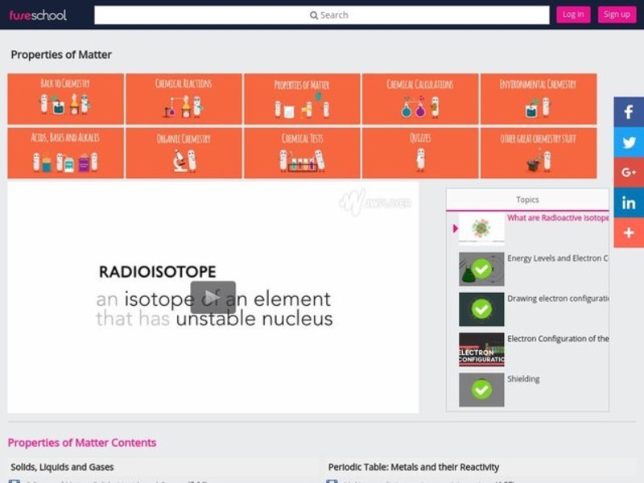Screen dimensions: 644x483
Task: Open more sharing options via plus icon
Action: 628,233
